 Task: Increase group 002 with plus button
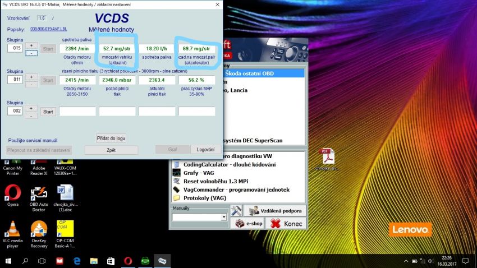tap(31, 108)
